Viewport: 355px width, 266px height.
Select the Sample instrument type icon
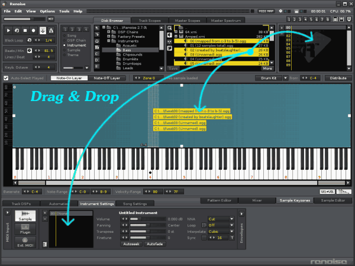click(25, 216)
